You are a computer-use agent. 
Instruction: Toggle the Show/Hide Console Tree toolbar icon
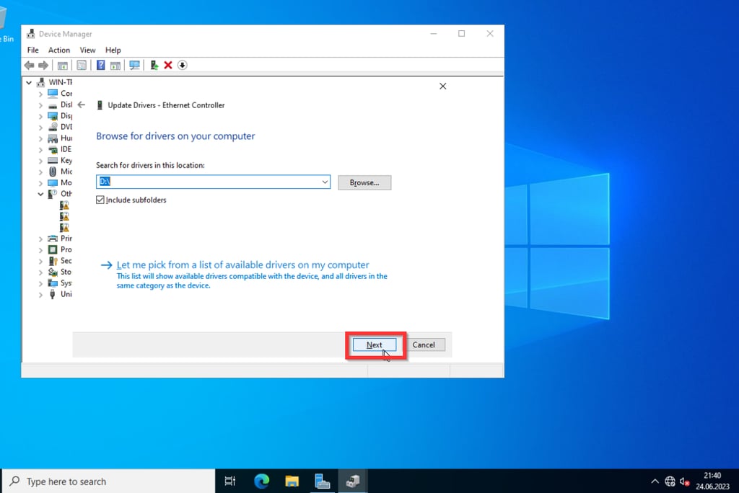[62, 65]
